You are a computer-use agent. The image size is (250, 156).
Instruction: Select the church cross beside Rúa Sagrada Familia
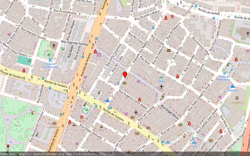point(54,46)
